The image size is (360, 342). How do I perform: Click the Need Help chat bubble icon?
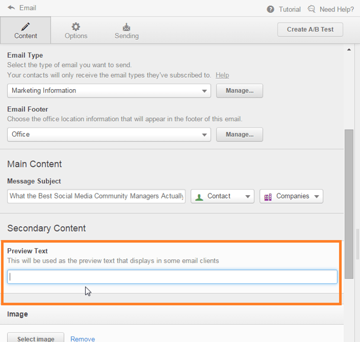pyautogui.click(x=312, y=9)
